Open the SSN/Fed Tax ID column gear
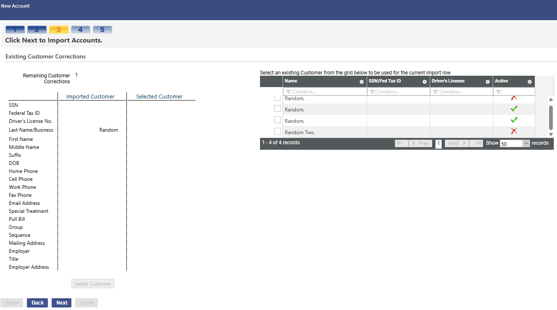Screen dimensions: 557x310 (425, 82)
